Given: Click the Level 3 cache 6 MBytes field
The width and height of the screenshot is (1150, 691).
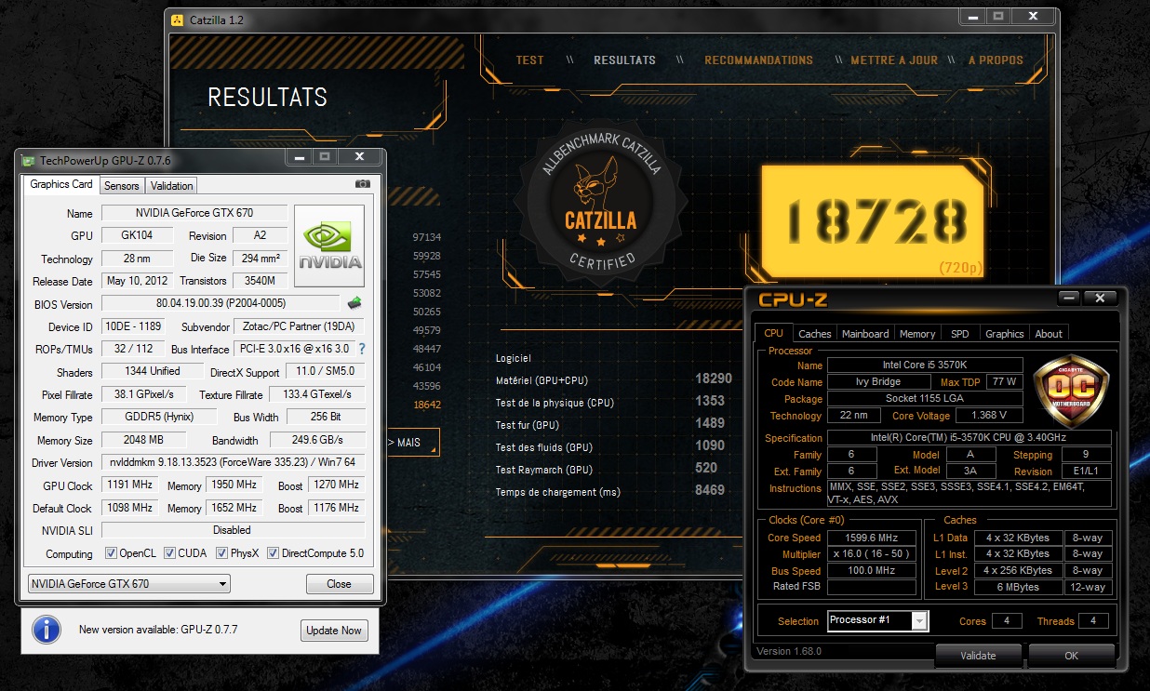Looking at the screenshot, I should click(x=1018, y=587).
